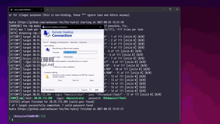Click the Save As button
This screenshot has width=220, height=124.
pos(76,80)
